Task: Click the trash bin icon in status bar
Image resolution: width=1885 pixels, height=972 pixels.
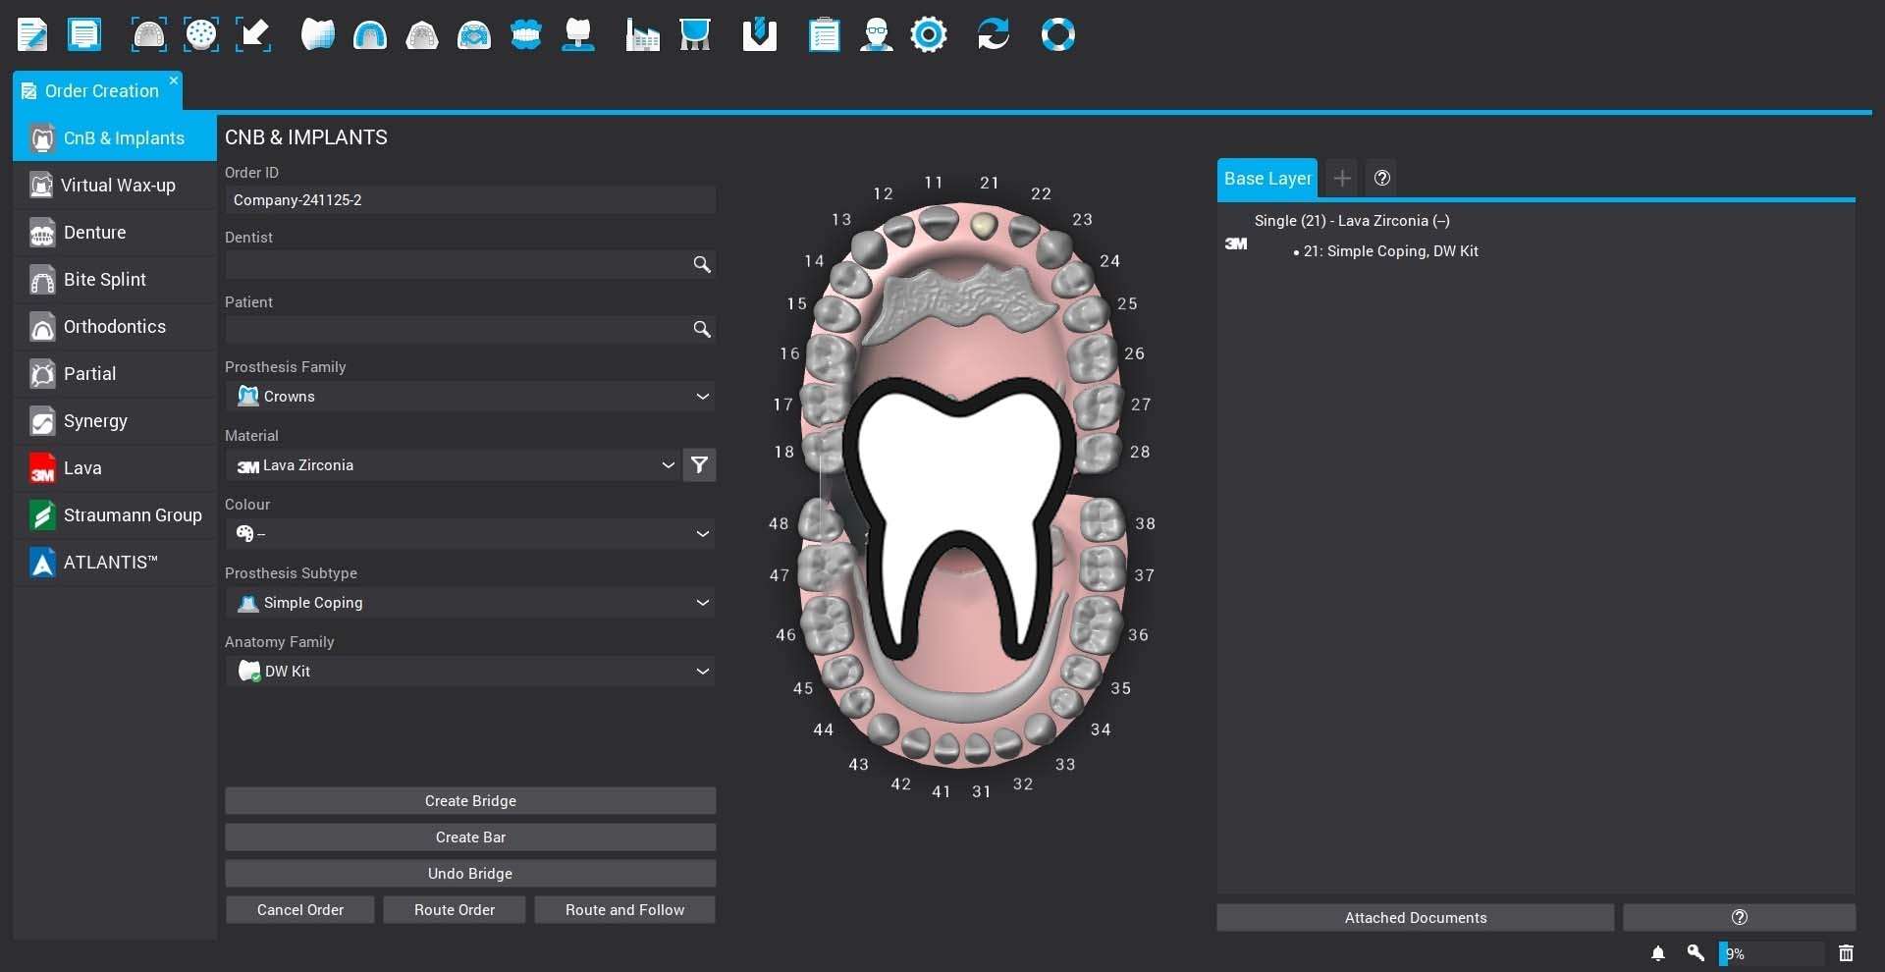Action: pos(1846,953)
